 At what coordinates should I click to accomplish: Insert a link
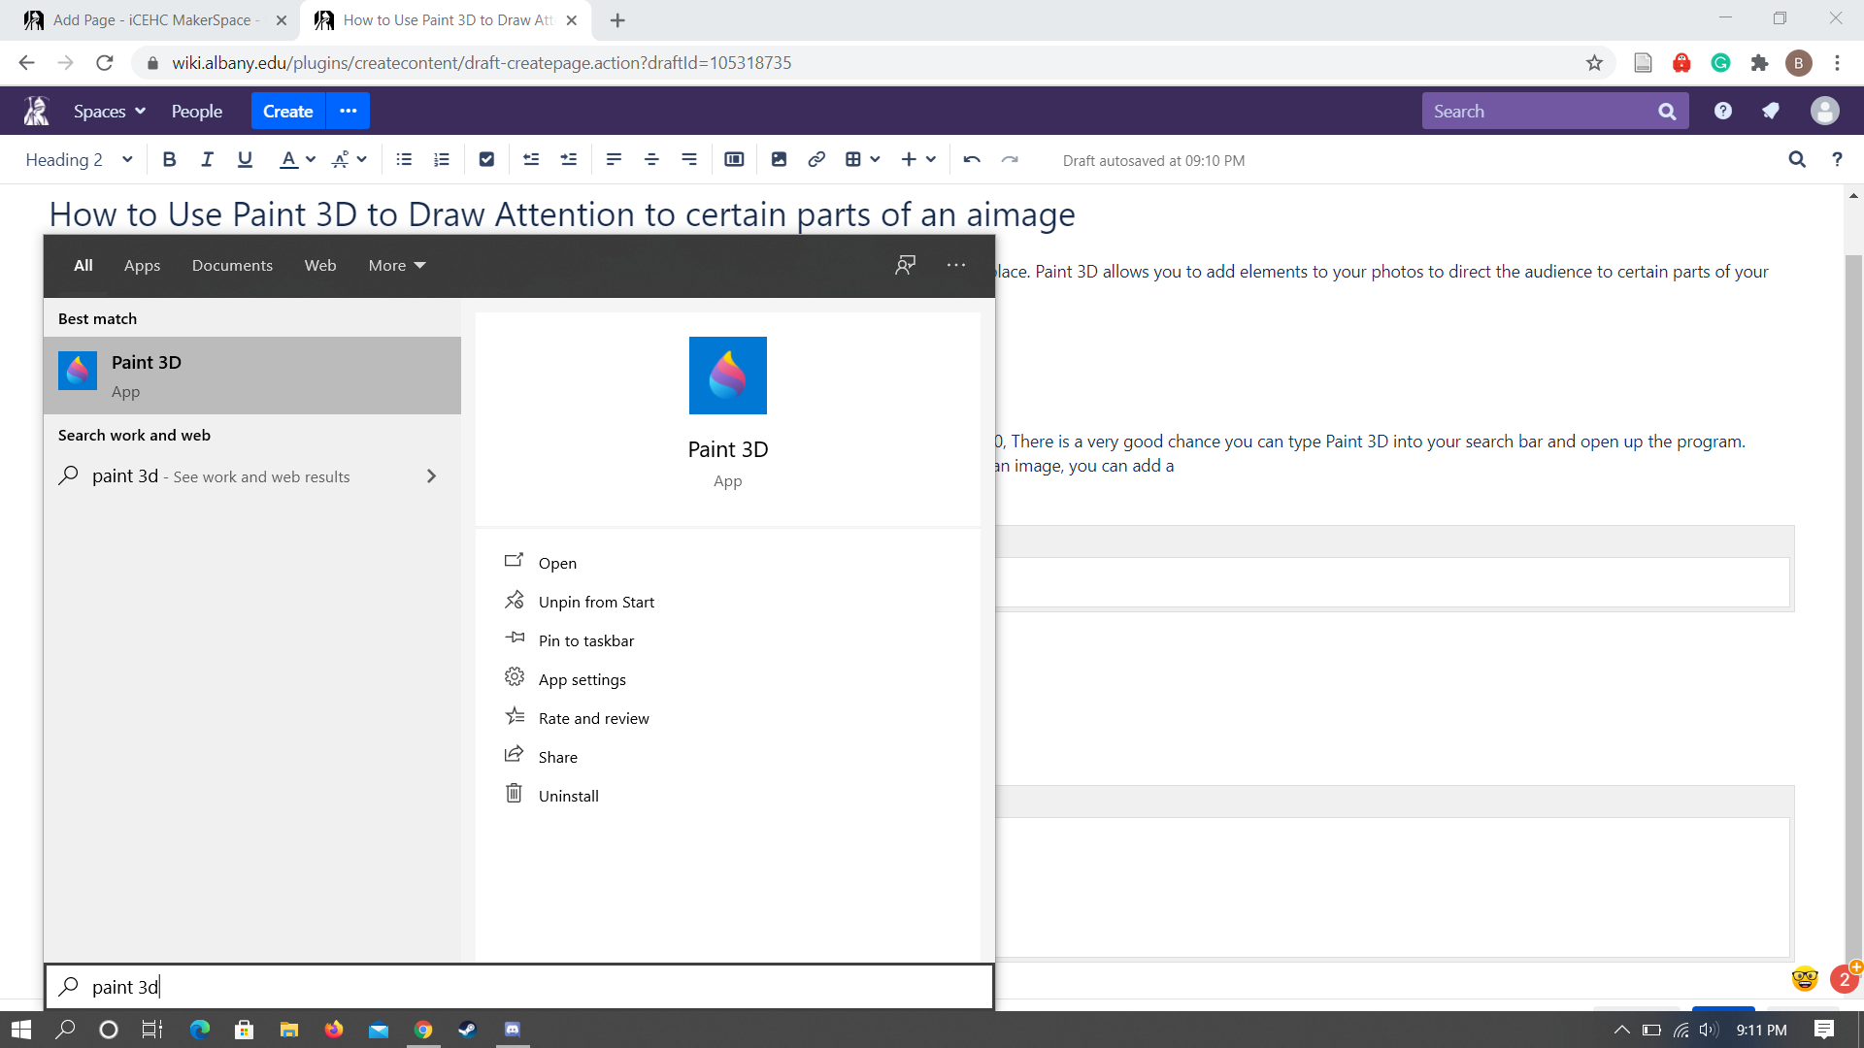tap(816, 160)
